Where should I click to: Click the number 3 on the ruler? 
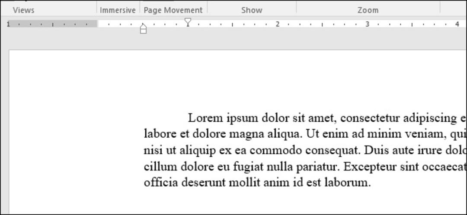tap(367, 24)
